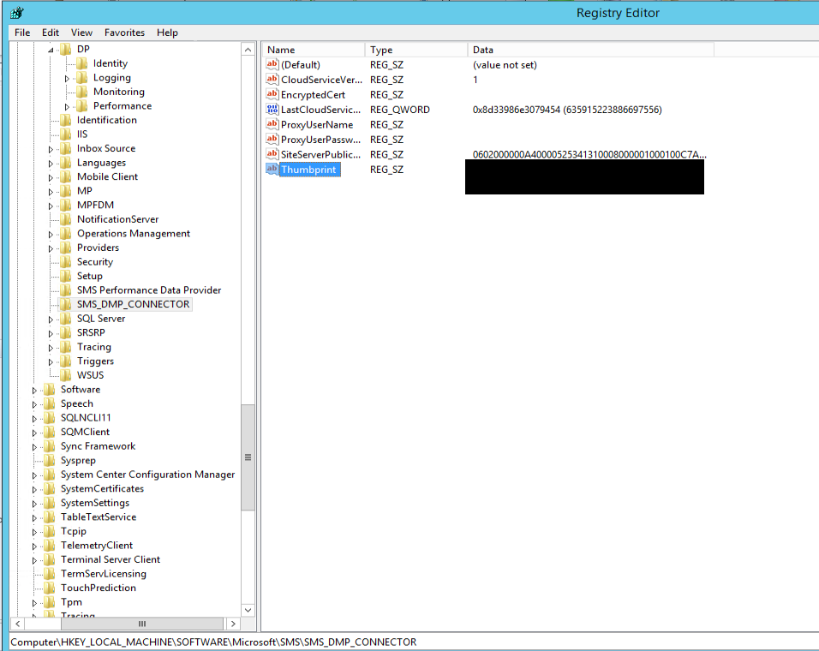This screenshot has height=651, width=819.
Task: Open the Help menu
Action: click(x=167, y=33)
